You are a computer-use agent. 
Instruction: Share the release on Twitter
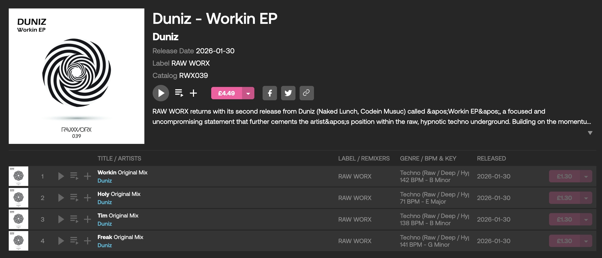(288, 93)
